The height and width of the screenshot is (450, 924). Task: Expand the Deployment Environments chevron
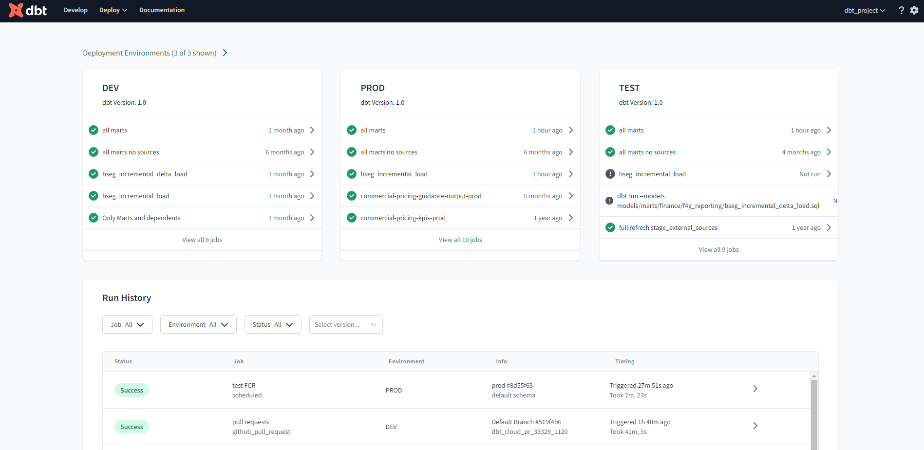tap(225, 53)
